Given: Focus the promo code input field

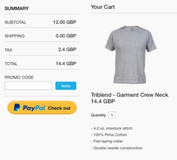Looking at the screenshot, I should click(28, 86).
